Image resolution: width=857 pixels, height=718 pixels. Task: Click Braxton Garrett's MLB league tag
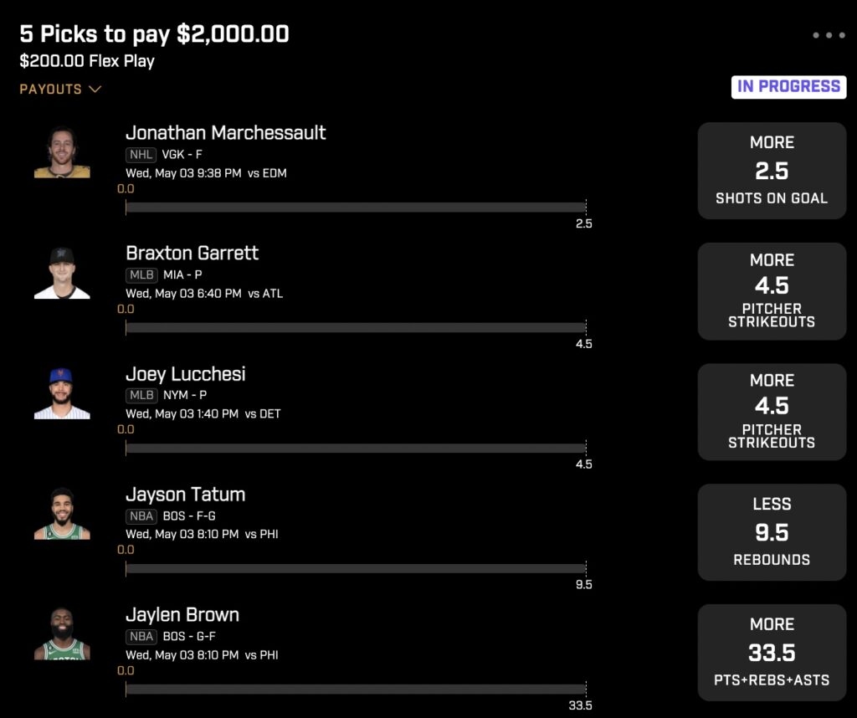click(141, 274)
